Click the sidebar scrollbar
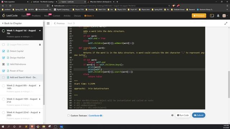This screenshot has width=230, height=129. tap(44, 63)
